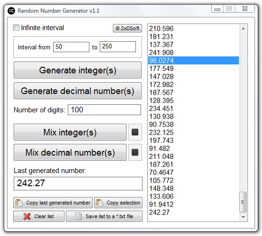Select list entry 177.549
The width and height of the screenshot is (262, 236).
point(193,69)
